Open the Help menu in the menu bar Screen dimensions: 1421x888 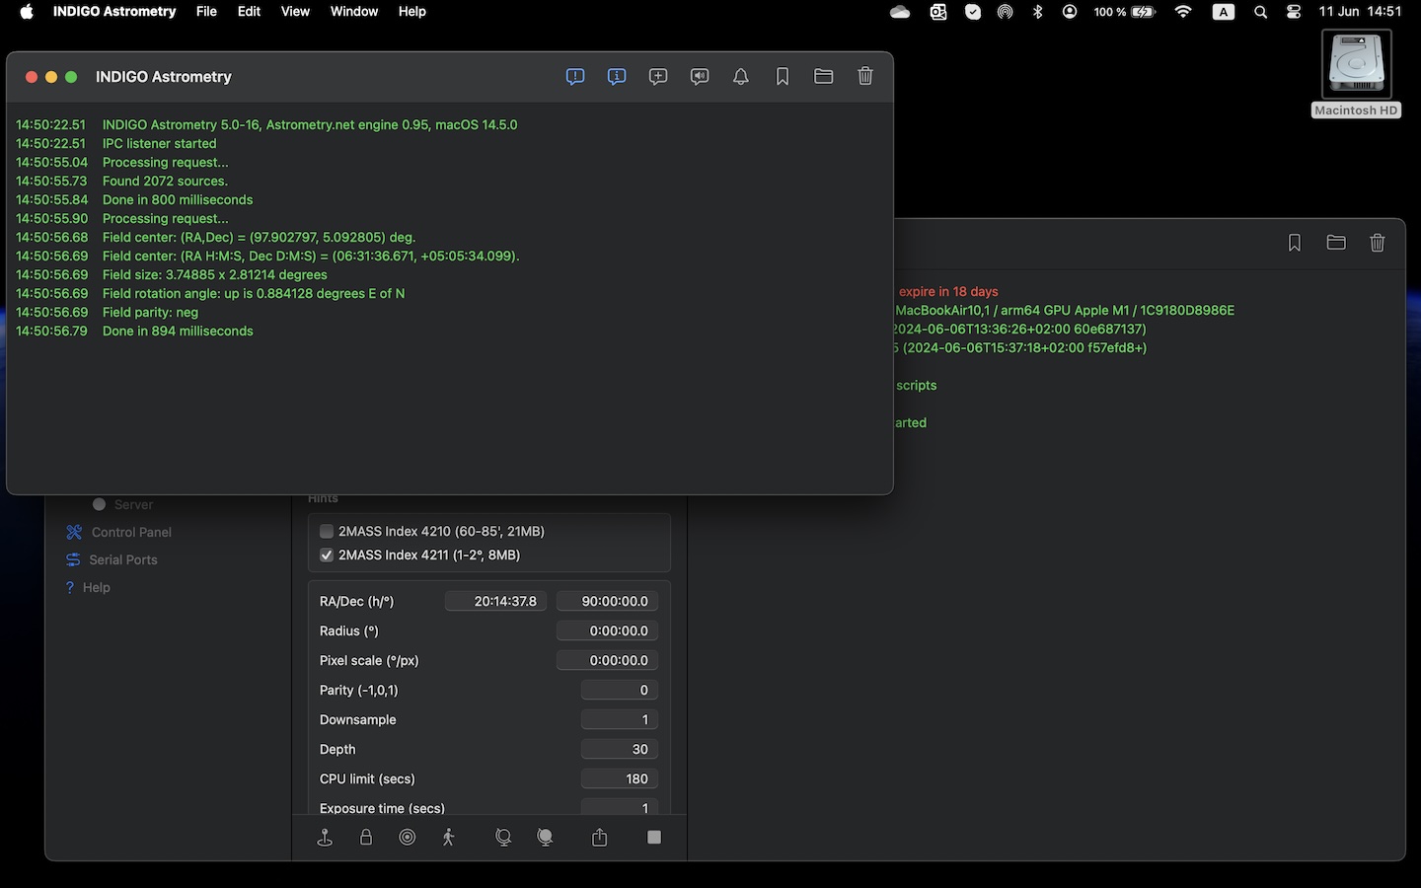[412, 12]
